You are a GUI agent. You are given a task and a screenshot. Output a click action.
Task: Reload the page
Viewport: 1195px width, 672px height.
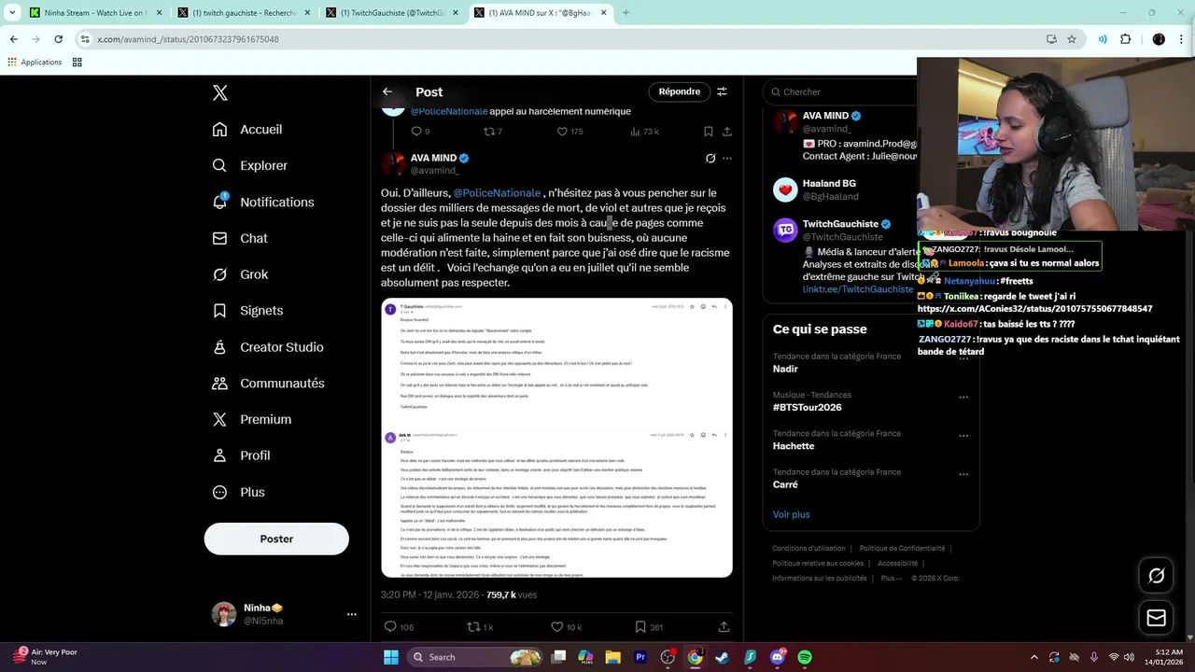point(58,39)
